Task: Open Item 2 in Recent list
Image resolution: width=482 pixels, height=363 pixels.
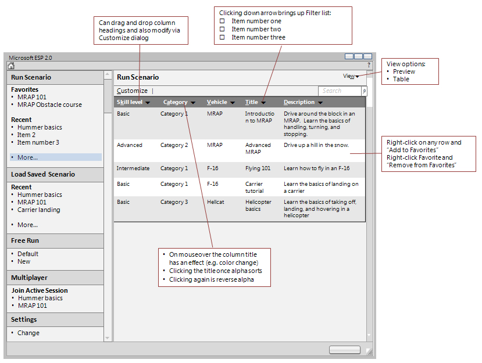Action: [26, 135]
